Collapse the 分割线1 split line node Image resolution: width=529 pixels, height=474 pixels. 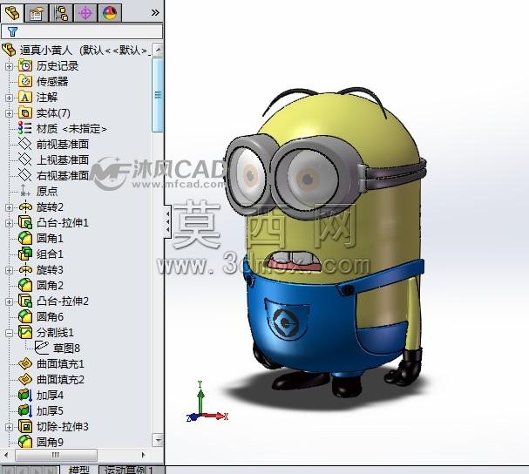[9, 333]
